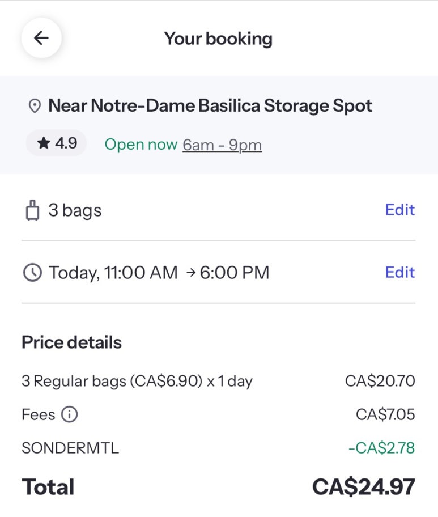Click the -CA$2.78 discount amount
This screenshot has width=438, height=517.
pos(382,448)
